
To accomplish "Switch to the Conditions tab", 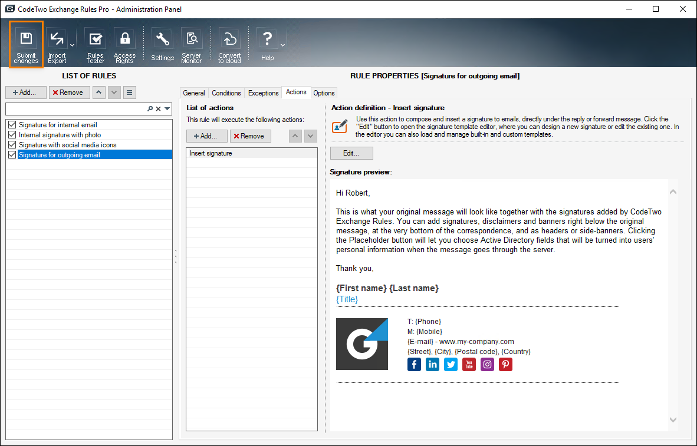I will click(x=226, y=93).
